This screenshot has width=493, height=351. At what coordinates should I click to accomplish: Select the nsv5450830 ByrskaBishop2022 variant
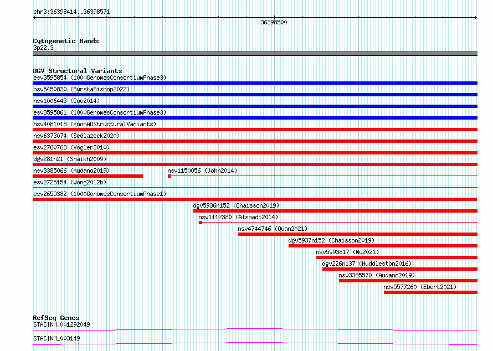point(81,89)
